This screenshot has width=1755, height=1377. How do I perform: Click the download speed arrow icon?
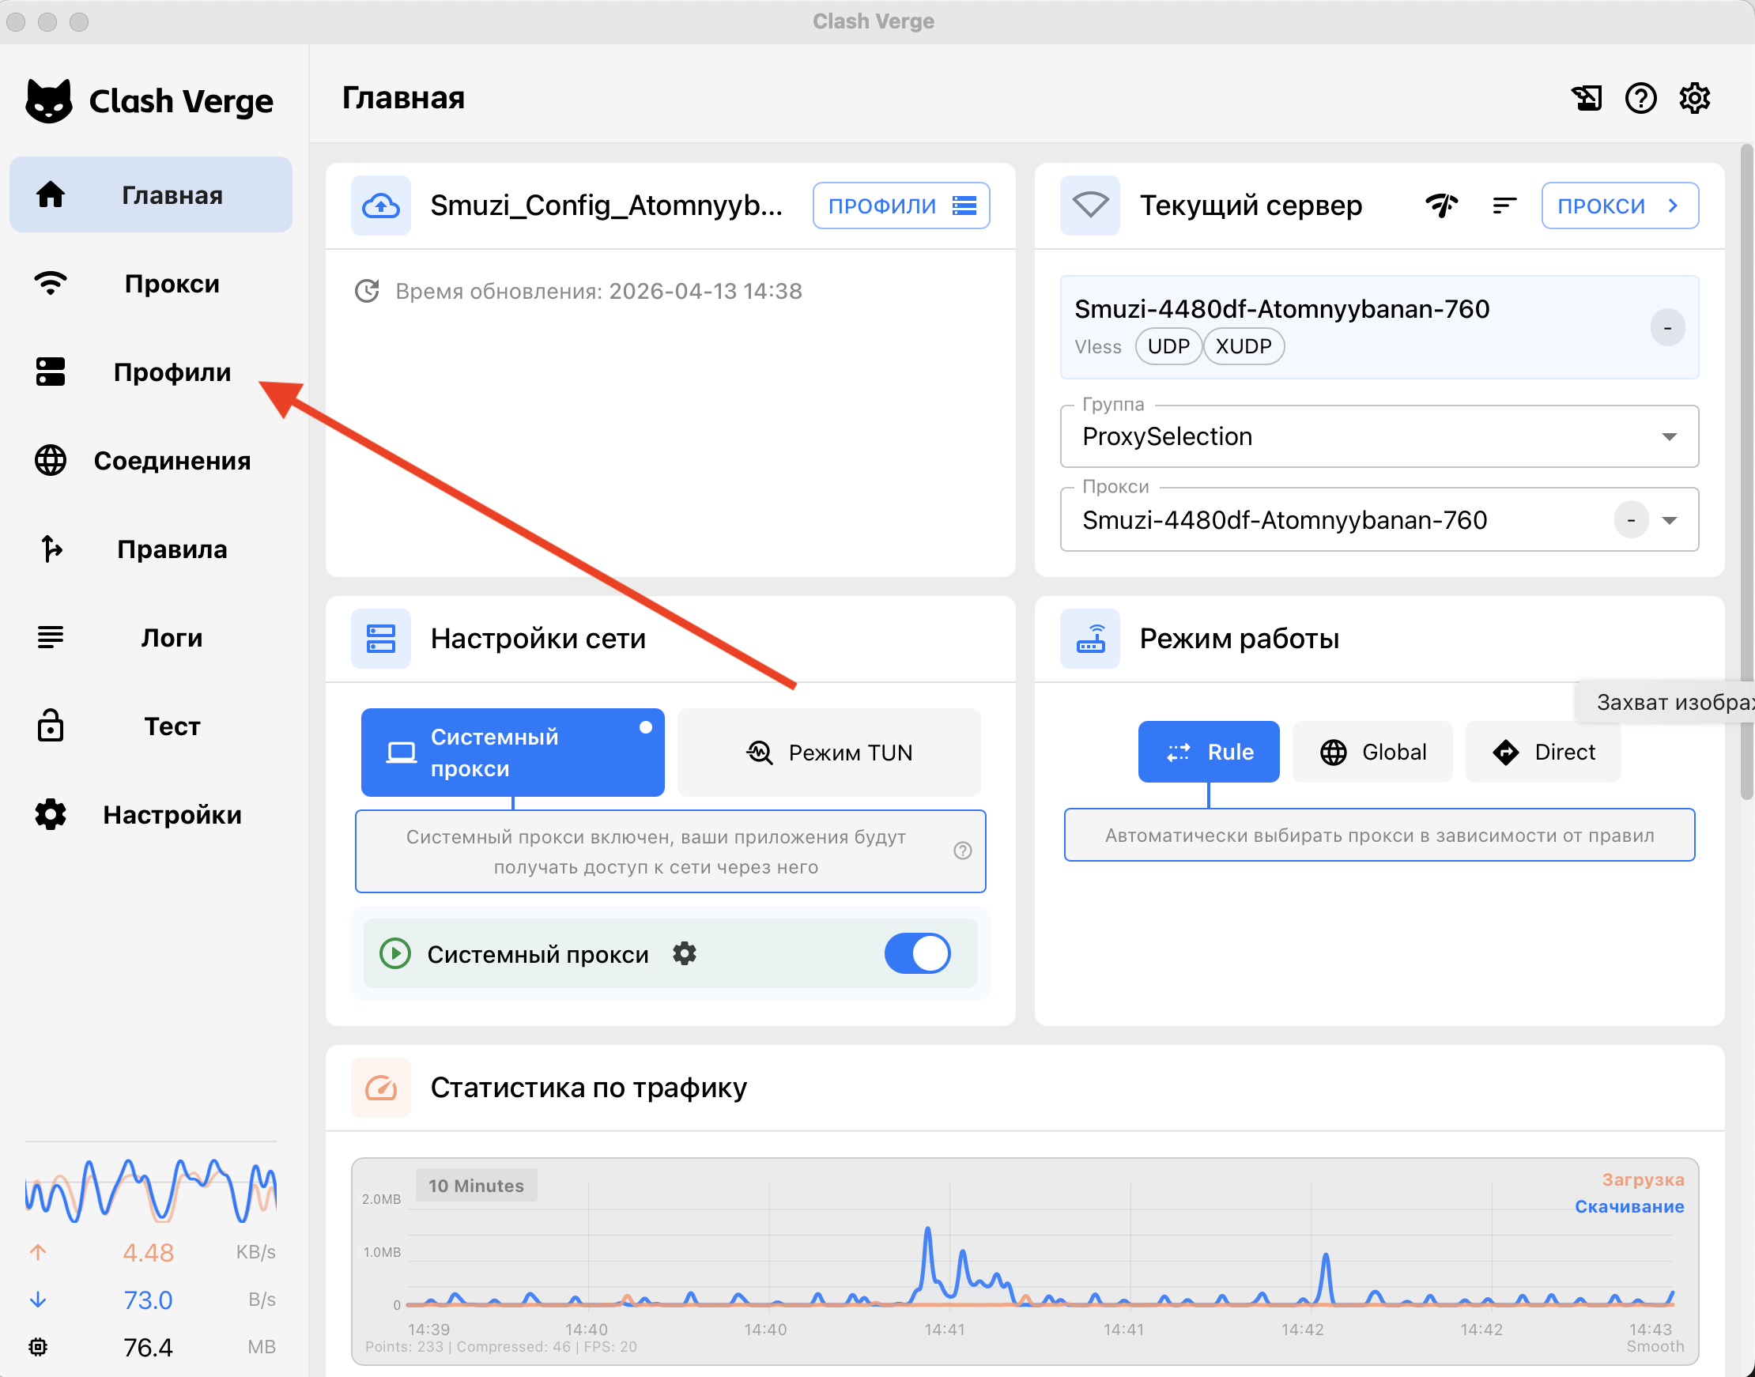tap(38, 1300)
